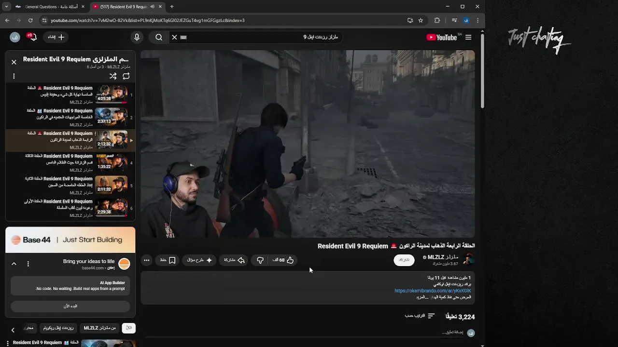Open a new browser tab
618x347 pixels.
pos(172,7)
